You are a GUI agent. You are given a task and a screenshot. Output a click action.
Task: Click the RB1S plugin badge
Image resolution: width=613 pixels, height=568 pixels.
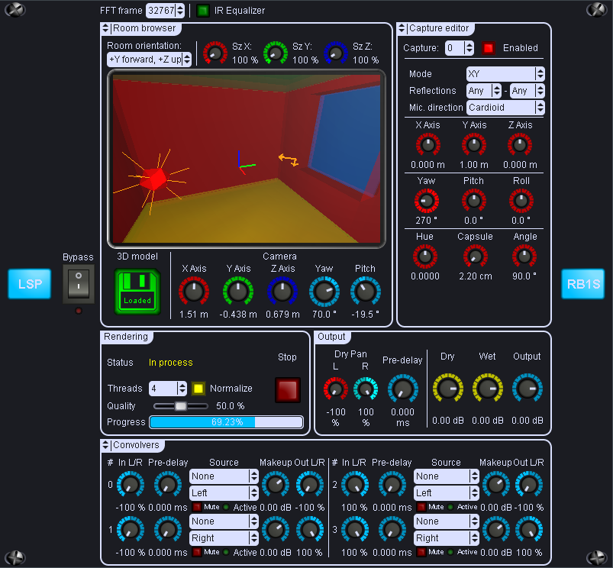pyautogui.click(x=583, y=284)
